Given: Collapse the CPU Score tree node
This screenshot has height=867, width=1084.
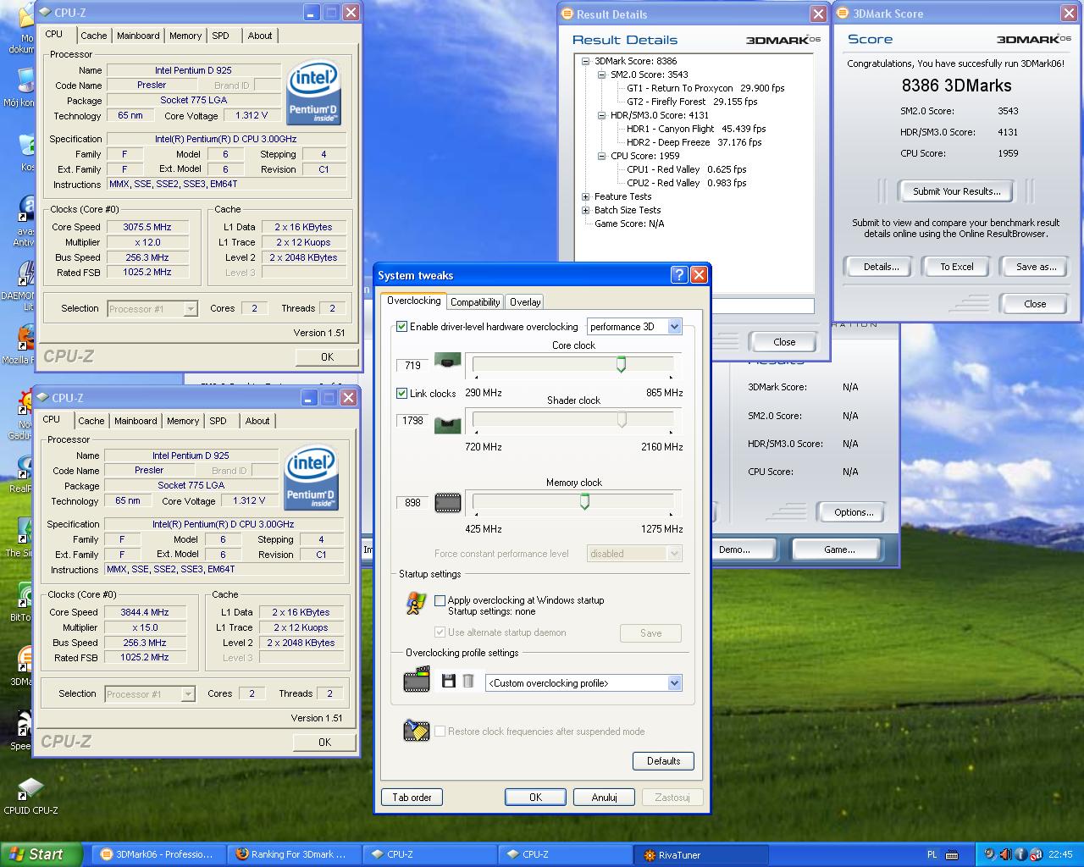Looking at the screenshot, I should click(601, 156).
